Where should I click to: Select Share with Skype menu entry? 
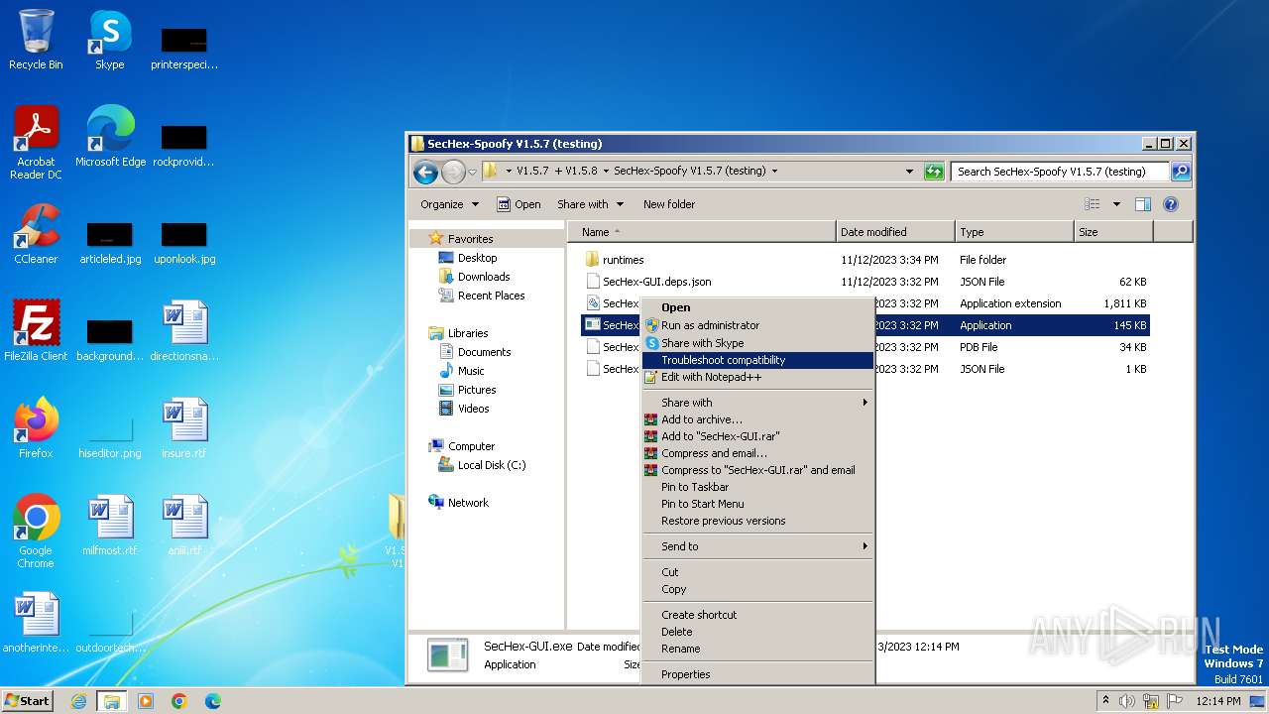(x=757, y=343)
